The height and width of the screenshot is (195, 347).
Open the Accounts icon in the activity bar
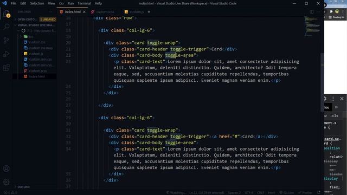point(7,168)
